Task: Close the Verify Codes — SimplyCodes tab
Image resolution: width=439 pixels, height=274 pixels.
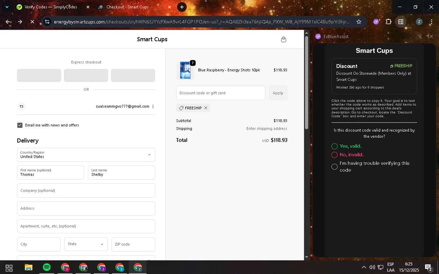Action: click(88, 7)
